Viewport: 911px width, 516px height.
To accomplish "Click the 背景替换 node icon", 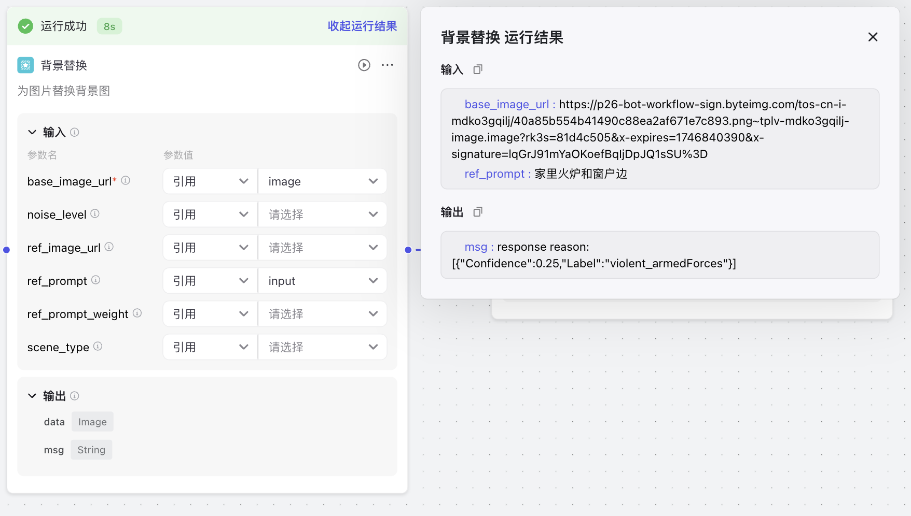I will pyautogui.click(x=25, y=65).
